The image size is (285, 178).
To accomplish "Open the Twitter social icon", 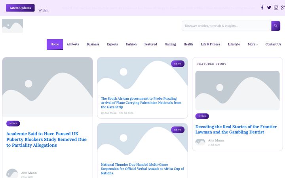I will click(x=269, y=8).
